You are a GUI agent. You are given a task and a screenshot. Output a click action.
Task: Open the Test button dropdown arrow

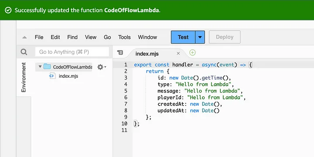[200, 37]
